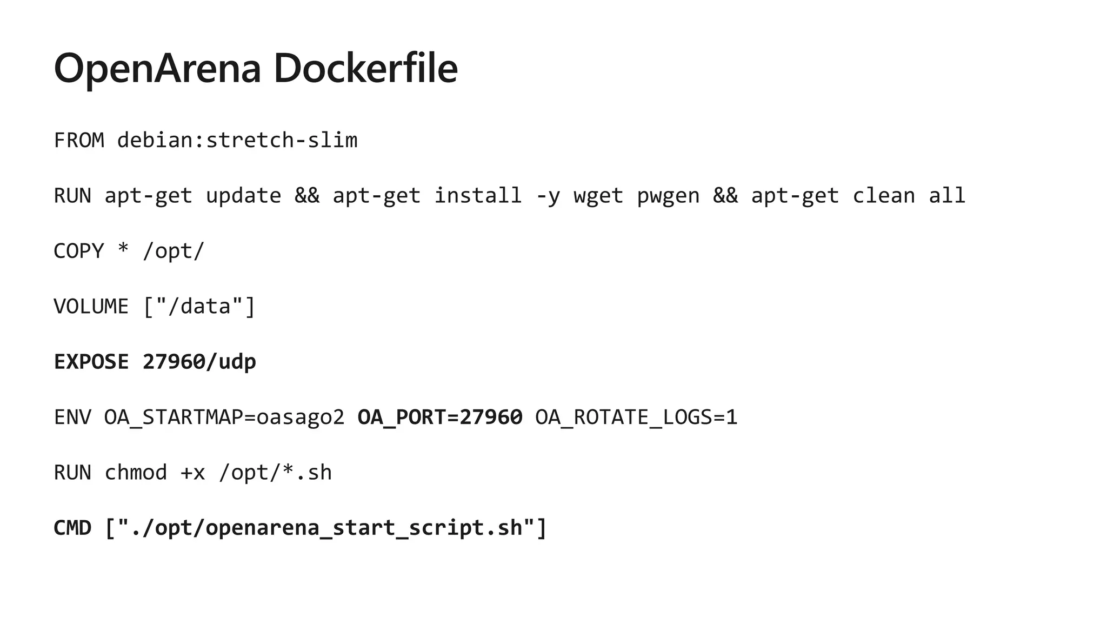
Task: Click the "OpenArena Dockerfile" slide title
Action: pos(256,69)
